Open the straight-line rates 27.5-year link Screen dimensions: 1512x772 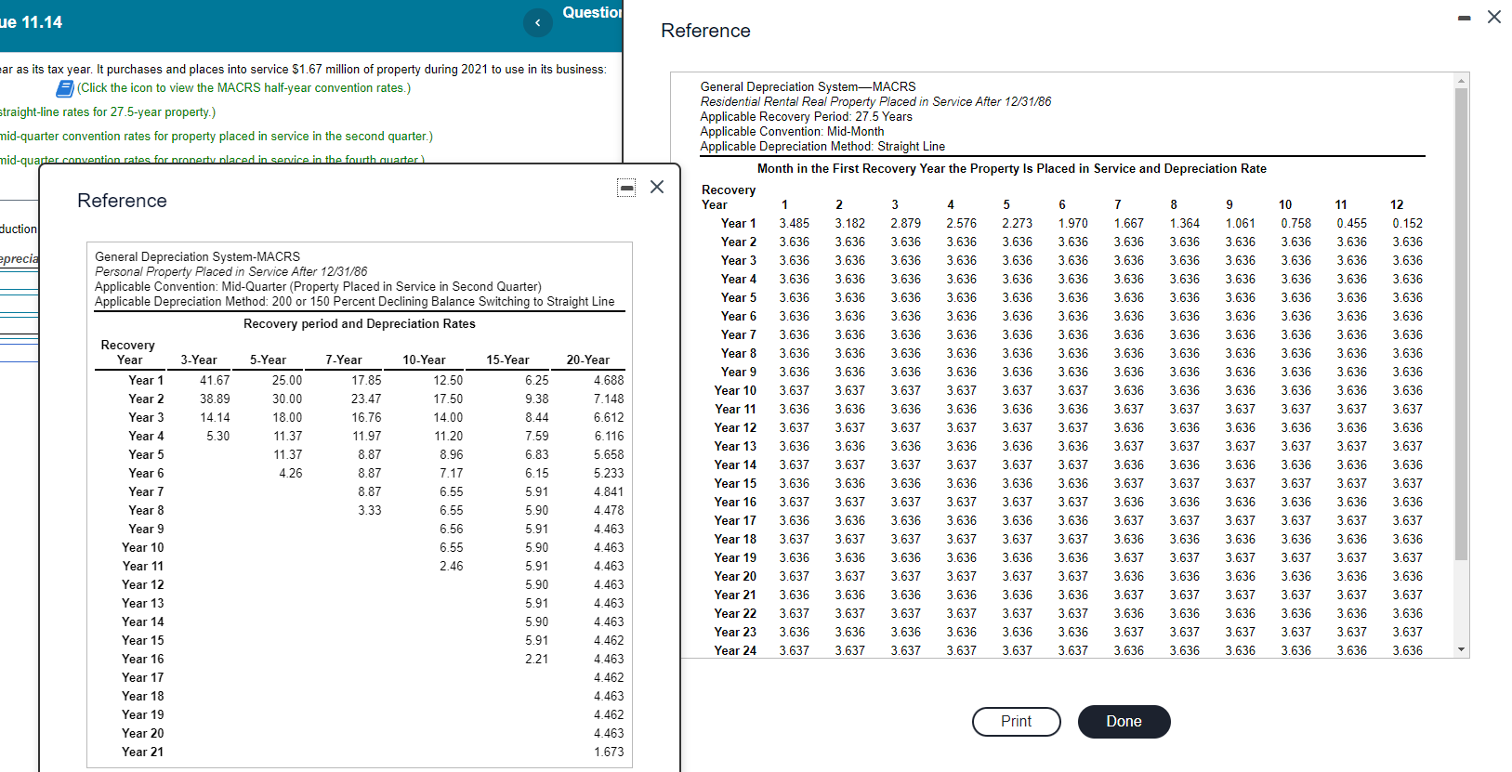click(108, 112)
